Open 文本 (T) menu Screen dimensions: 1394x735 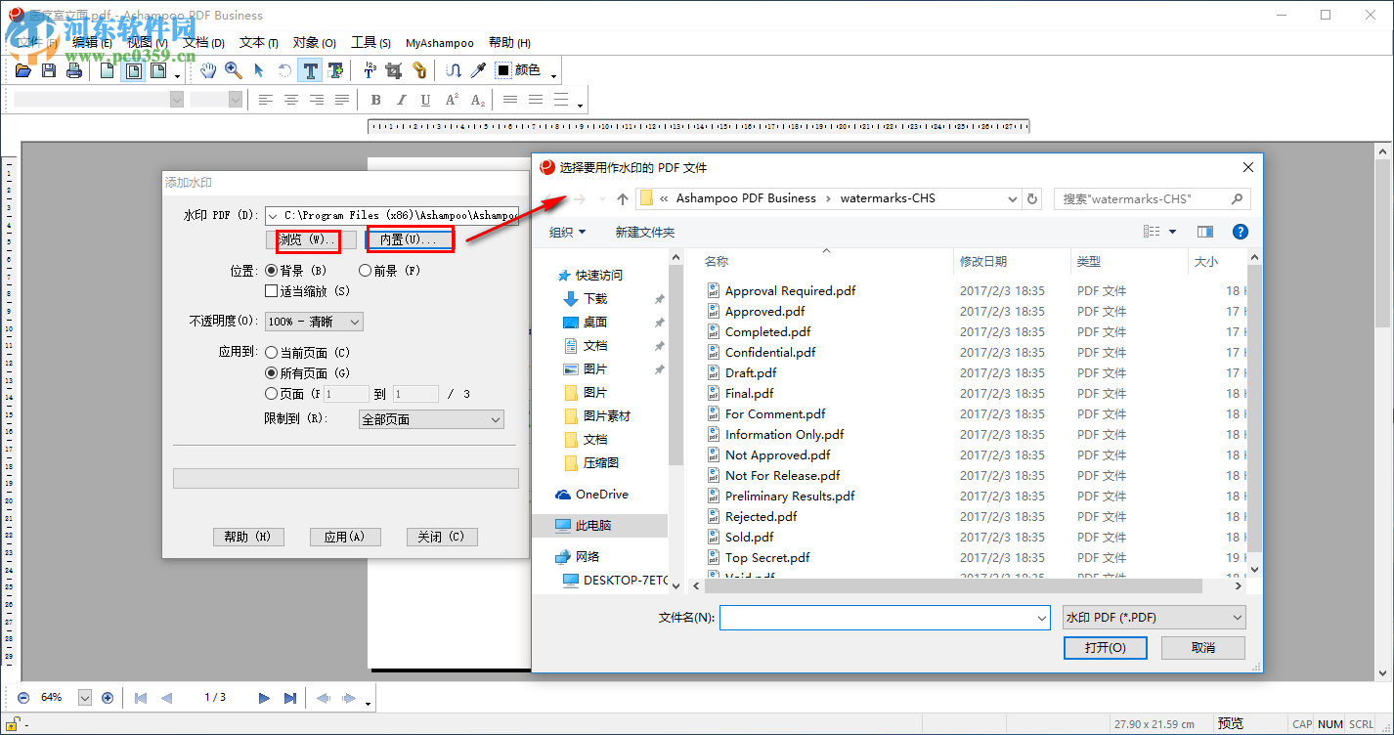pos(259,43)
